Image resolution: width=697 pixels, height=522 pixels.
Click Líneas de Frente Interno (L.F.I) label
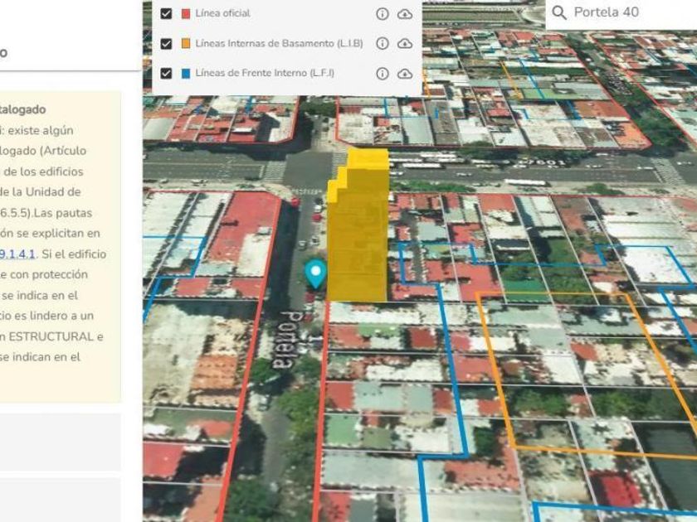pos(265,73)
